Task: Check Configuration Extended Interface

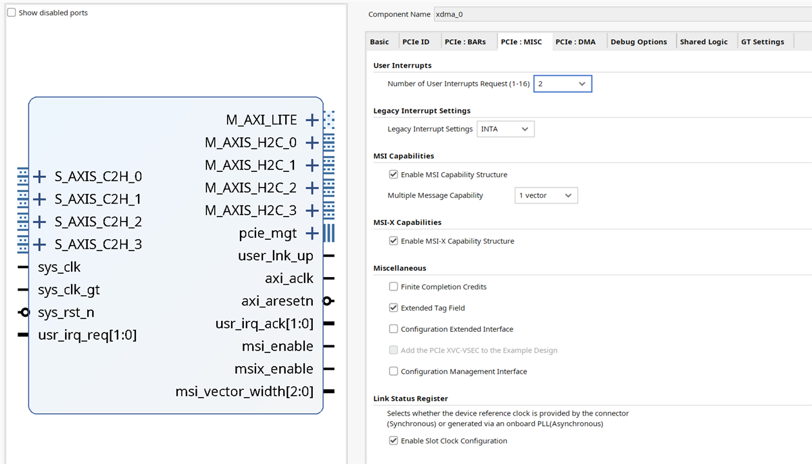Action: pyautogui.click(x=393, y=329)
